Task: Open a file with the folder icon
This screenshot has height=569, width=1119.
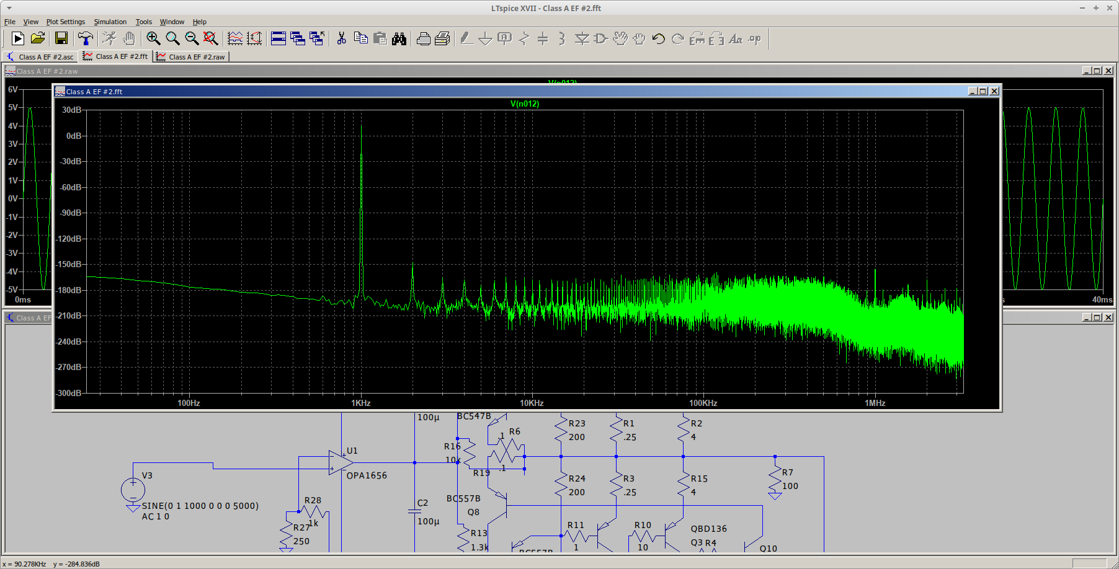Action: pyautogui.click(x=38, y=38)
